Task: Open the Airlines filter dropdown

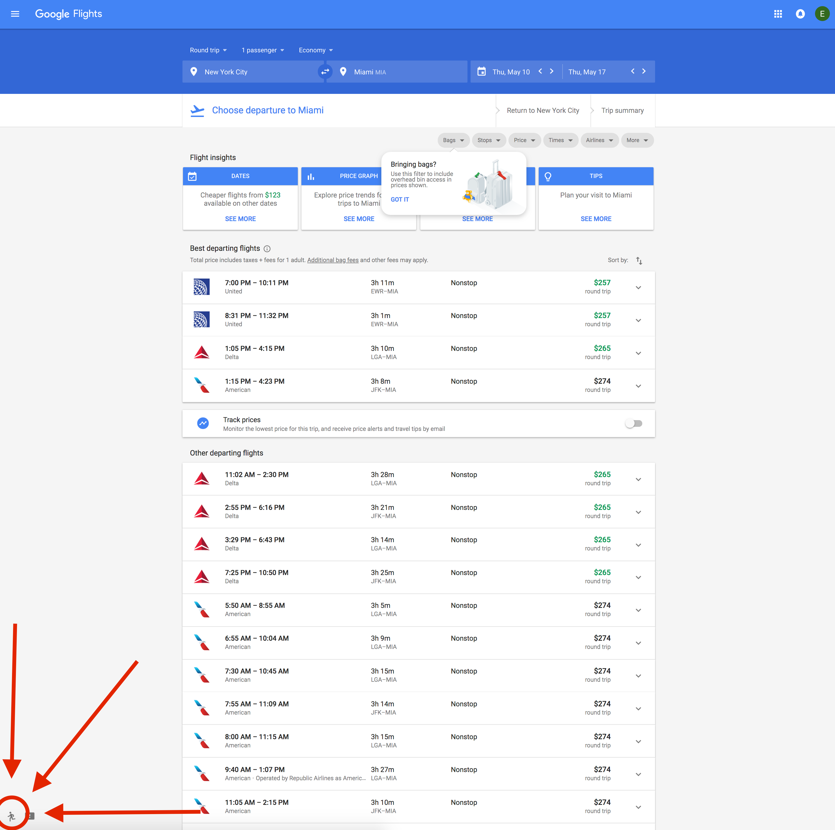Action: (599, 140)
